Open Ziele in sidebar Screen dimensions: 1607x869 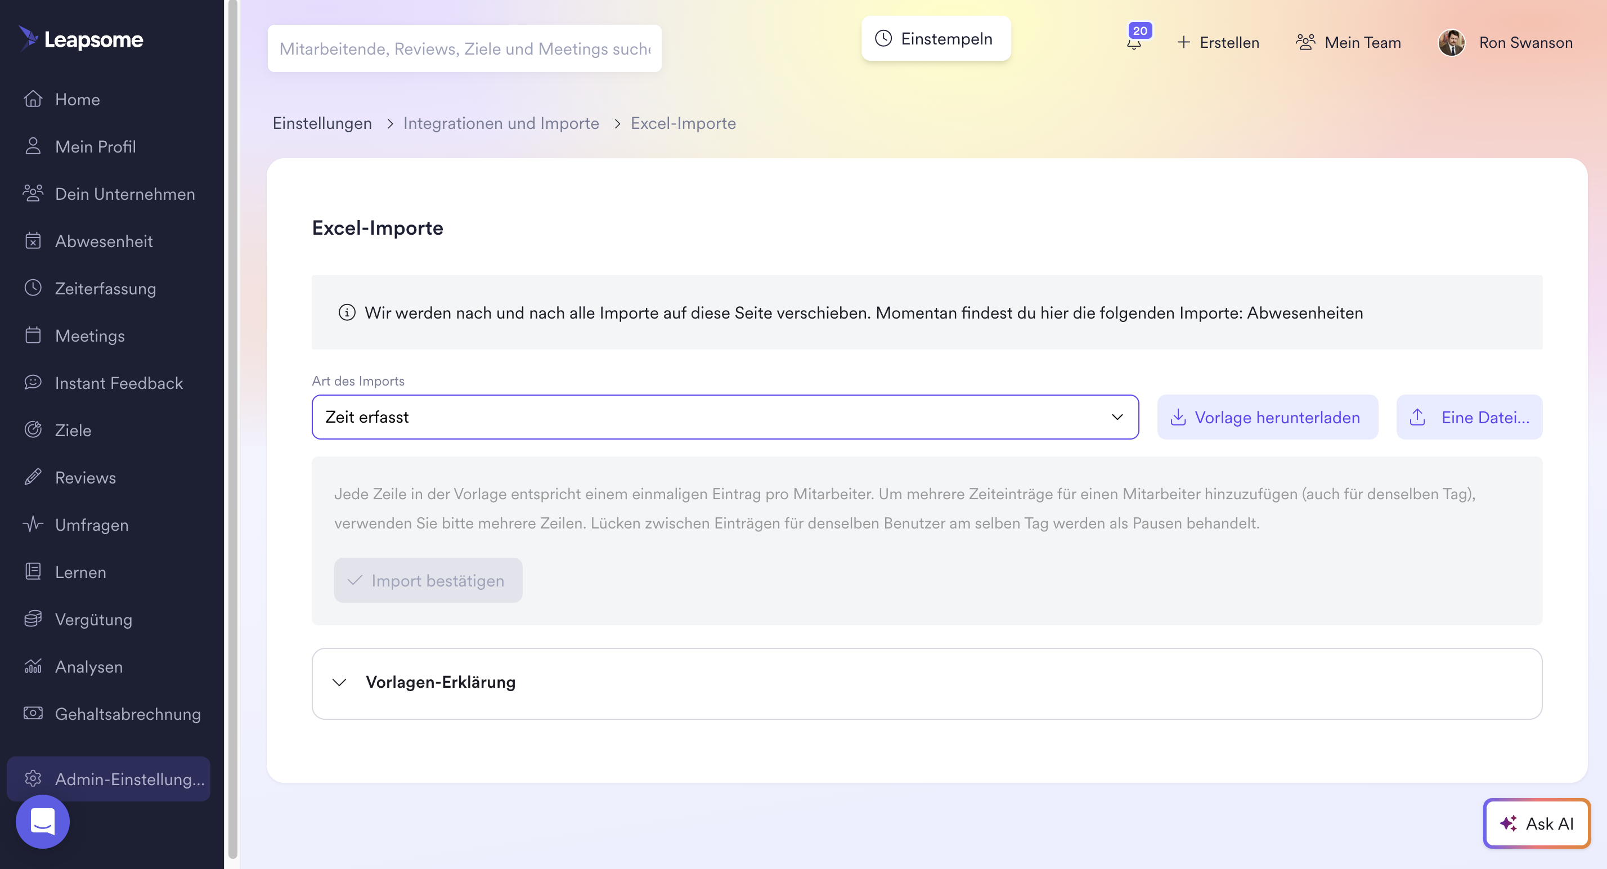tap(109, 430)
